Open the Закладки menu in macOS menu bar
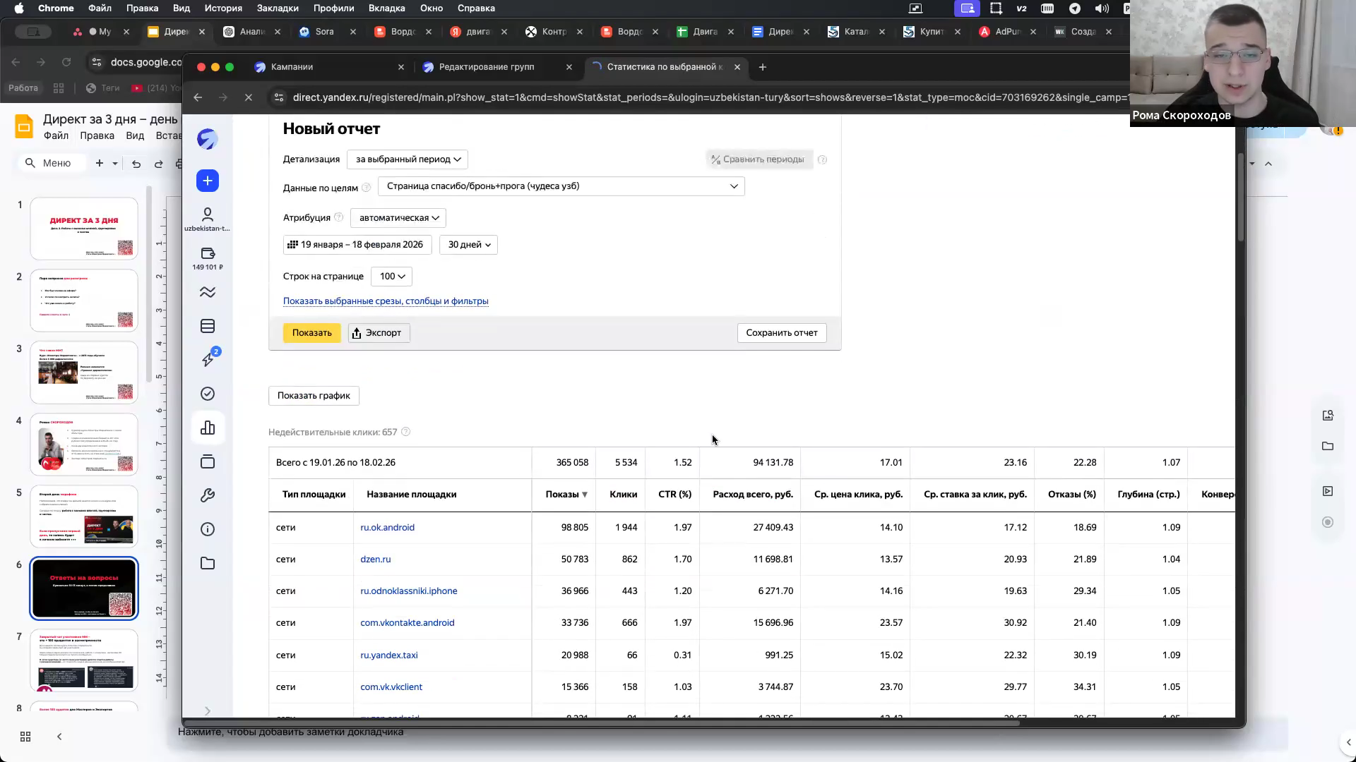 pyautogui.click(x=278, y=8)
